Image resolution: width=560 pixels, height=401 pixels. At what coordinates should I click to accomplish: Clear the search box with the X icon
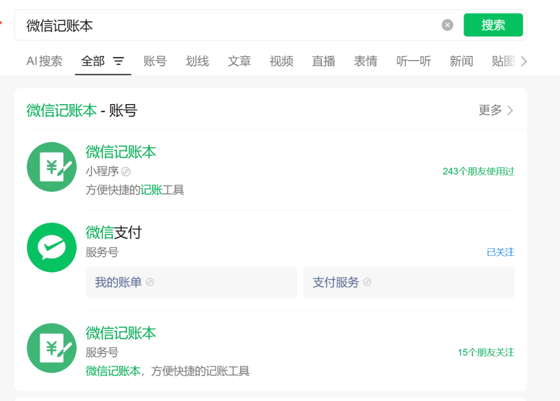(x=447, y=25)
